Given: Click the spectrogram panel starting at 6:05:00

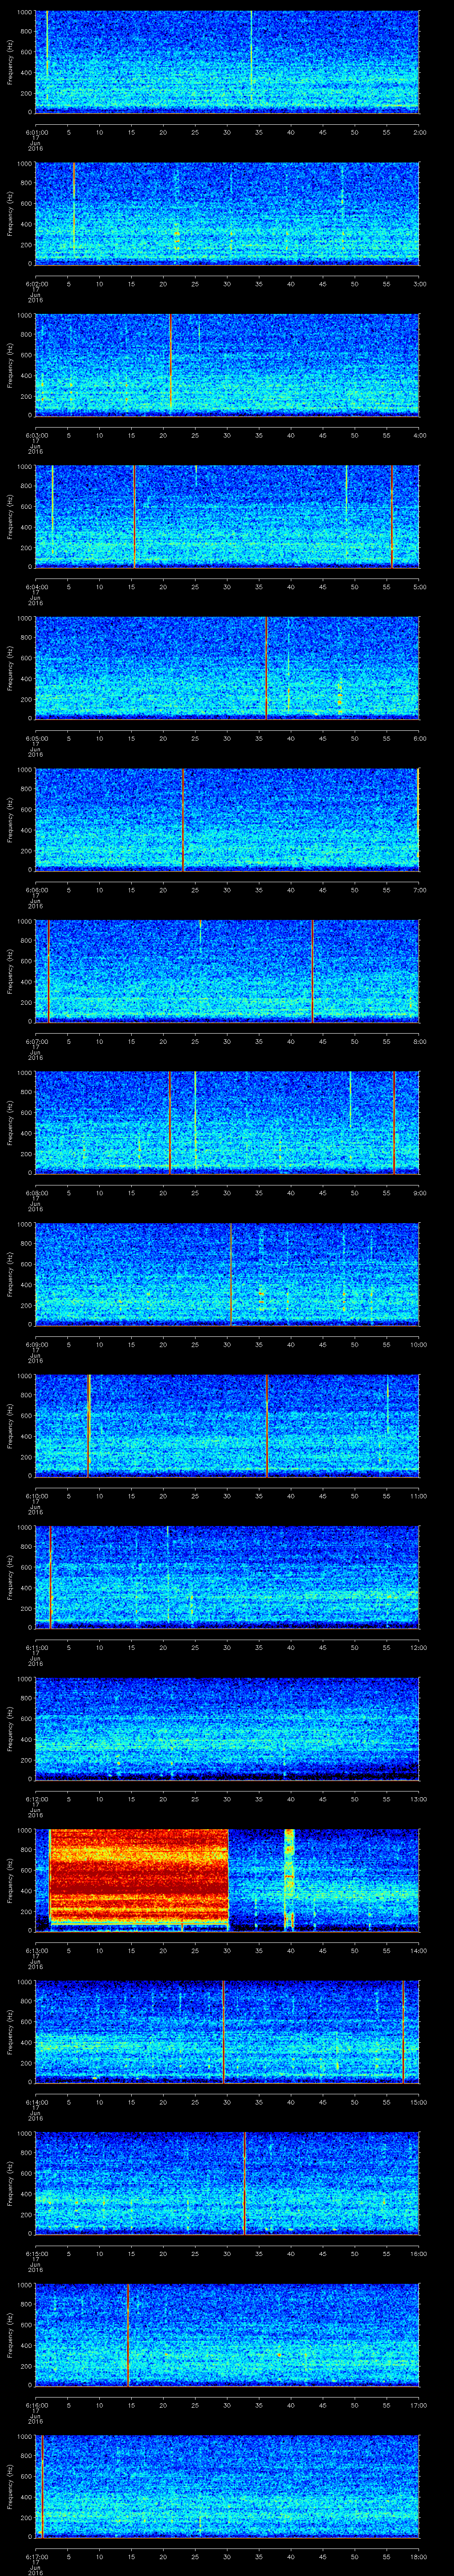Looking at the screenshot, I should tap(227, 668).
